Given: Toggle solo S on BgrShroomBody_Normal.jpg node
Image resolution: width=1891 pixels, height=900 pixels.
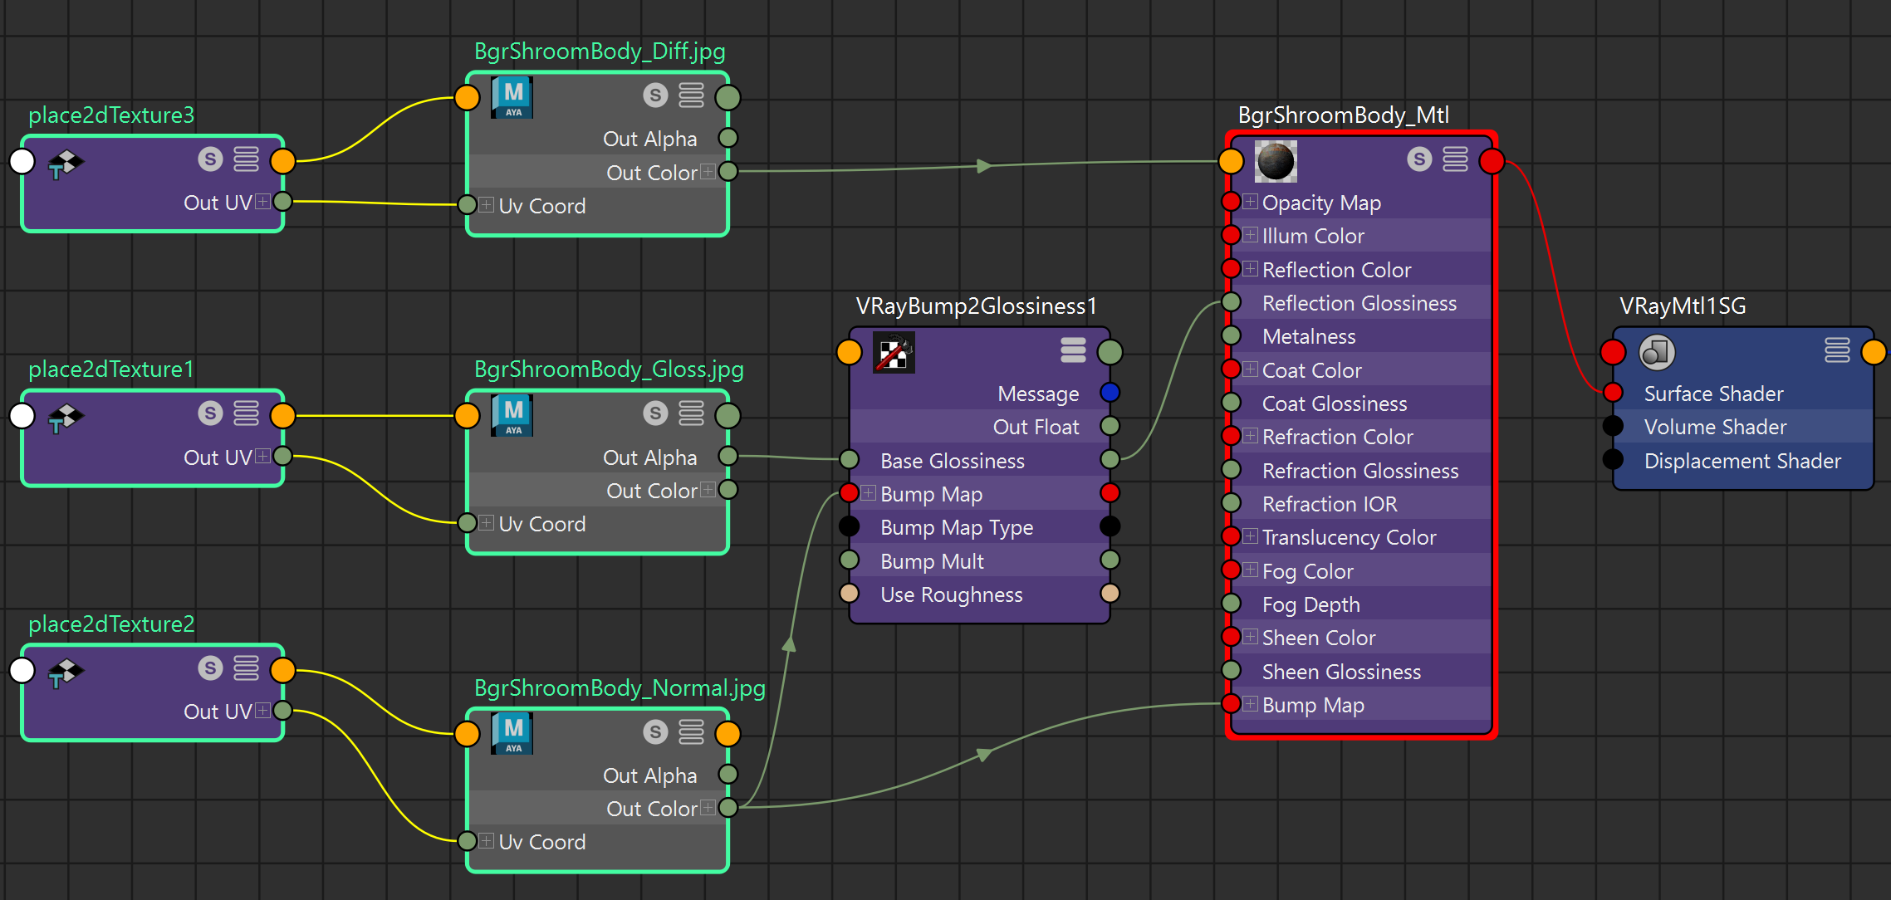Looking at the screenshot, I should pyautogui.click(x=655, y=731).
